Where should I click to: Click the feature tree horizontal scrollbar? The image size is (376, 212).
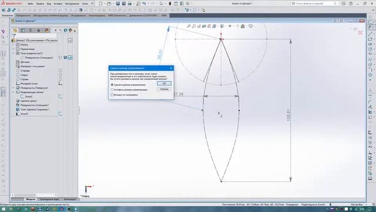(x=34, y=195)
